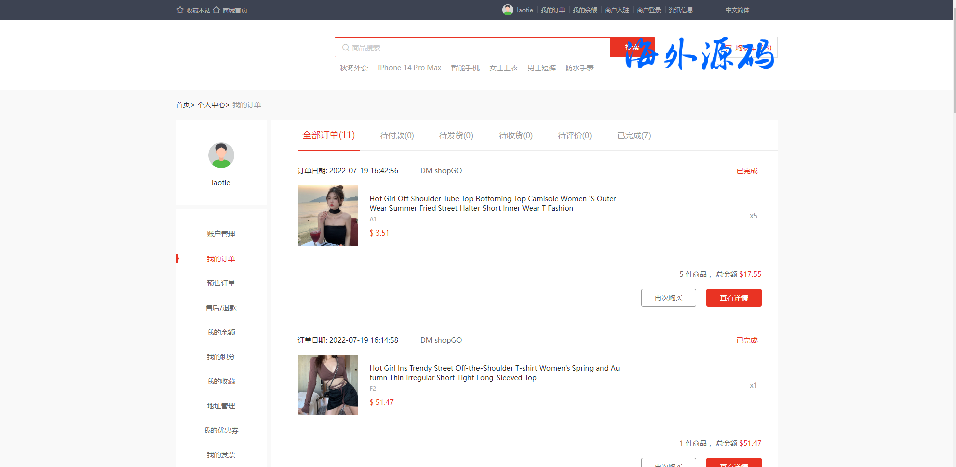This screenshot has width=956, height=467.
Task: Click 商户入驻 link in top bar
Action: (x=617, y=10)
